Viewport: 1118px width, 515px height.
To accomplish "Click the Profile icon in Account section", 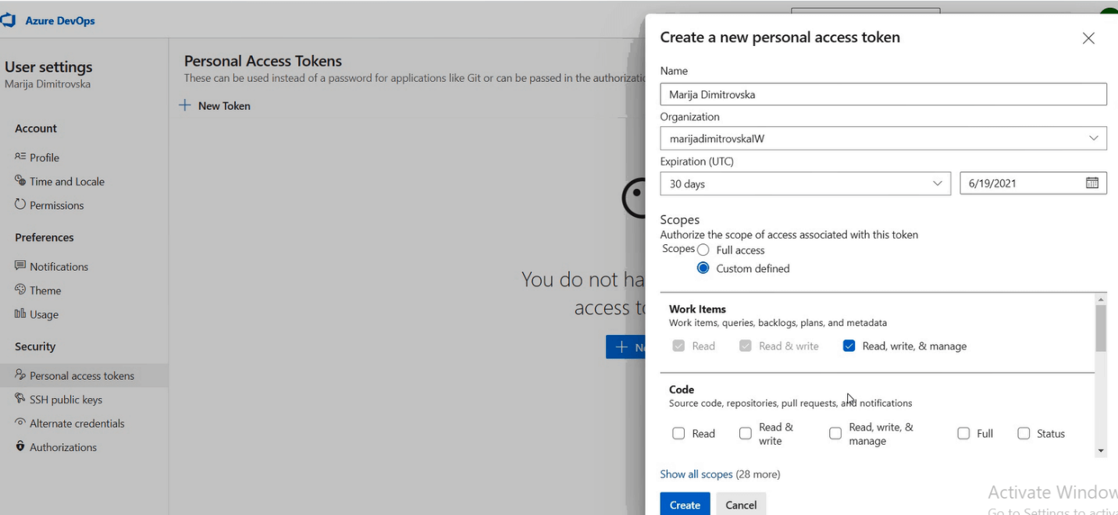I will click(20, 157).
